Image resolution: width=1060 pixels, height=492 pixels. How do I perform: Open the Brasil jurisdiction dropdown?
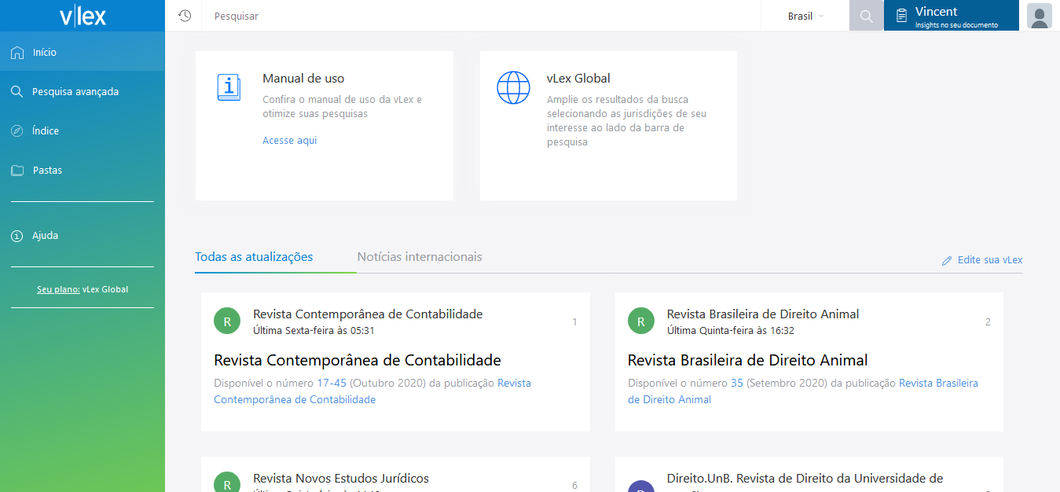click(805, 16)
